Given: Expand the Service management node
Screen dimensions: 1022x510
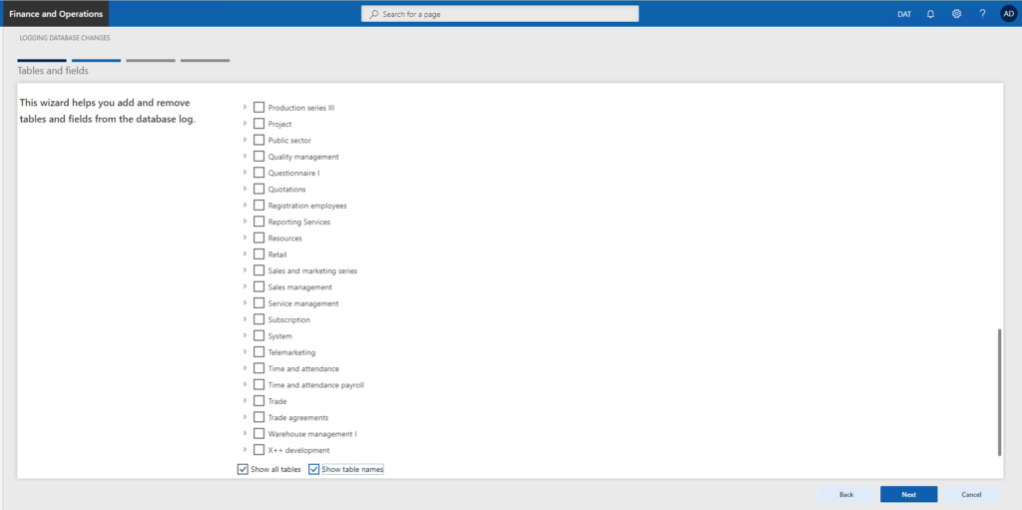Looking at the screenshot, I should (x=246, y=302).
